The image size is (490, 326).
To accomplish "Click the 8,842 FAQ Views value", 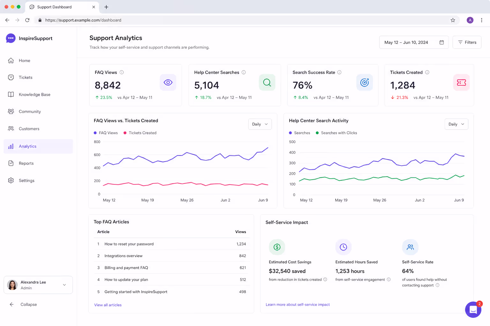I will tap(108, 85).
